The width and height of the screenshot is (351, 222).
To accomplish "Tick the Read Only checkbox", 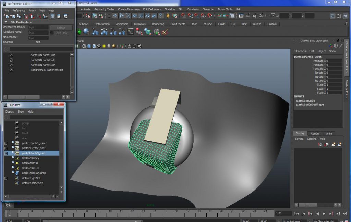I will click(52, 33).
